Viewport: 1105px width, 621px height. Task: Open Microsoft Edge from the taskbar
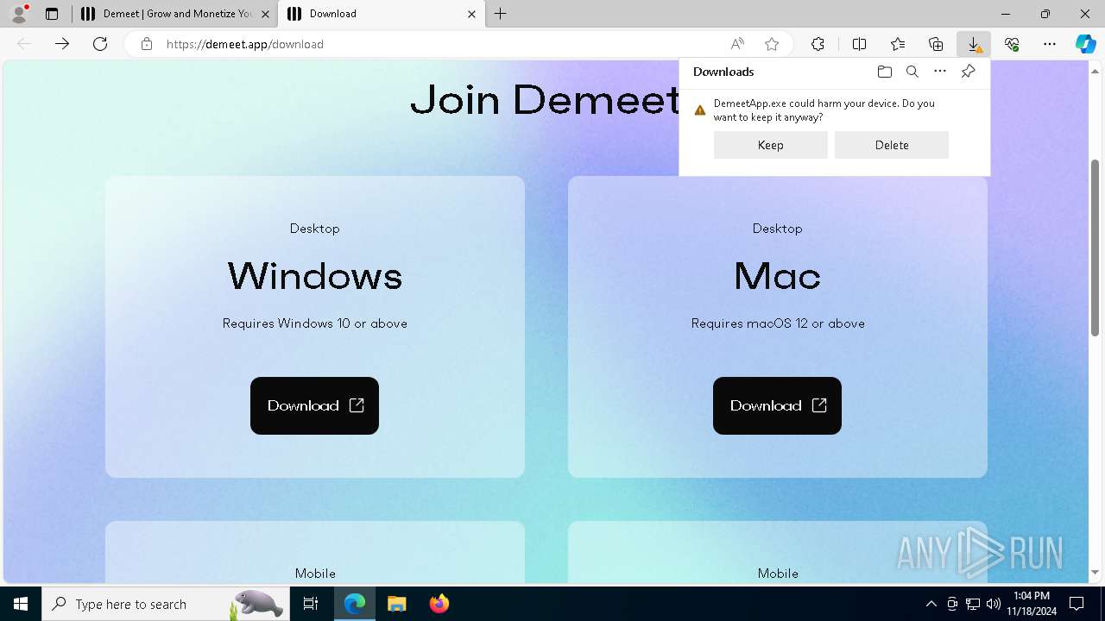355,604
